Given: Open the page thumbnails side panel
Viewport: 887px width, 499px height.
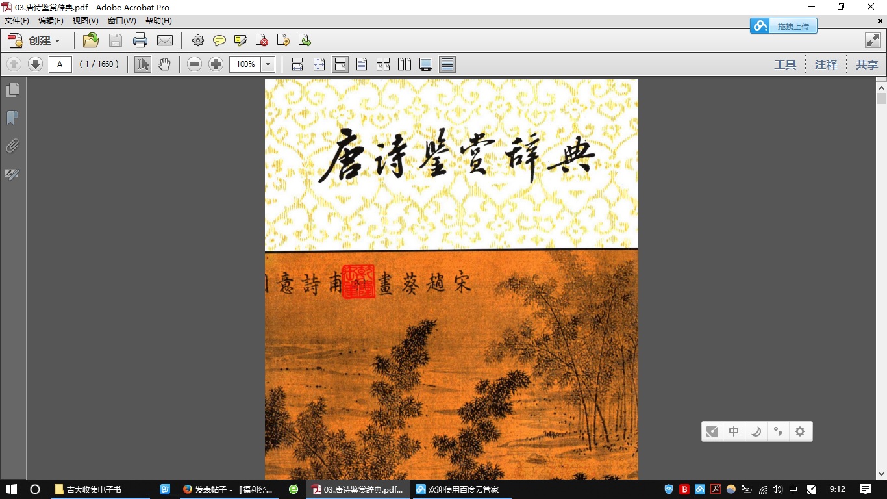Looking at the screenshot, I should [x=12, y=90].
